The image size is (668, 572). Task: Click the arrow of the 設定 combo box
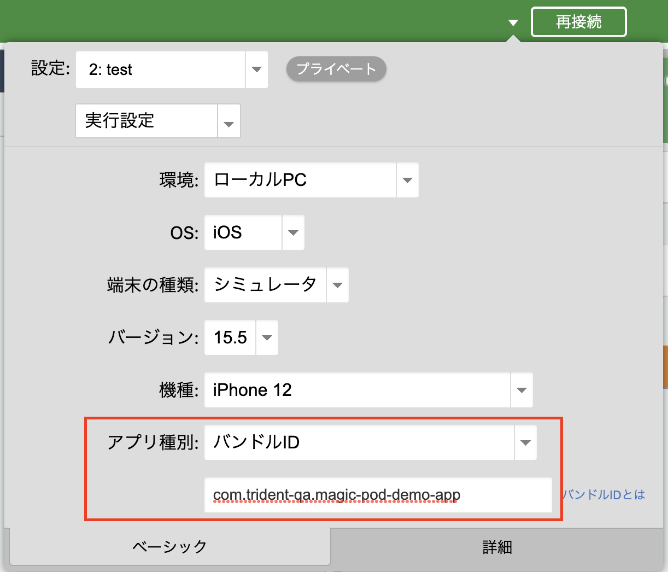pos(256,69)
